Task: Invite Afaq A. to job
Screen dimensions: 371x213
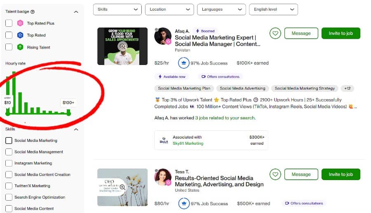Action: pyautogui.click(x=341, y=33)
